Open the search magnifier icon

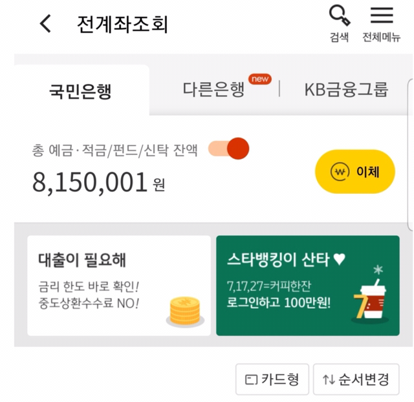[x=339, y=16]
